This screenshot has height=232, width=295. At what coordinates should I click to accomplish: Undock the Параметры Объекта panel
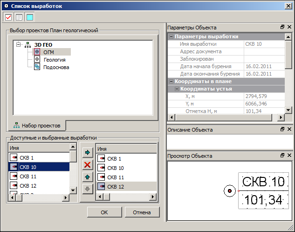[282, 27]
